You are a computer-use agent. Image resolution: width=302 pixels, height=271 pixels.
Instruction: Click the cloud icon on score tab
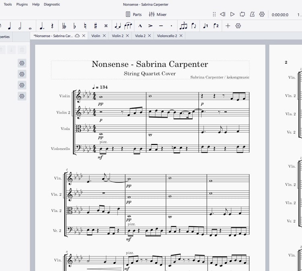coord(77,35)
